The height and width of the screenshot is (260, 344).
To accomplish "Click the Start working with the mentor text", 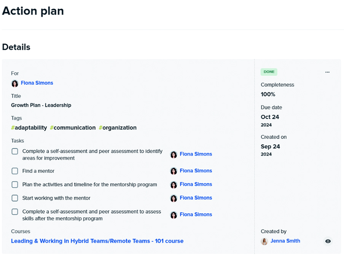I will point(56,198).
